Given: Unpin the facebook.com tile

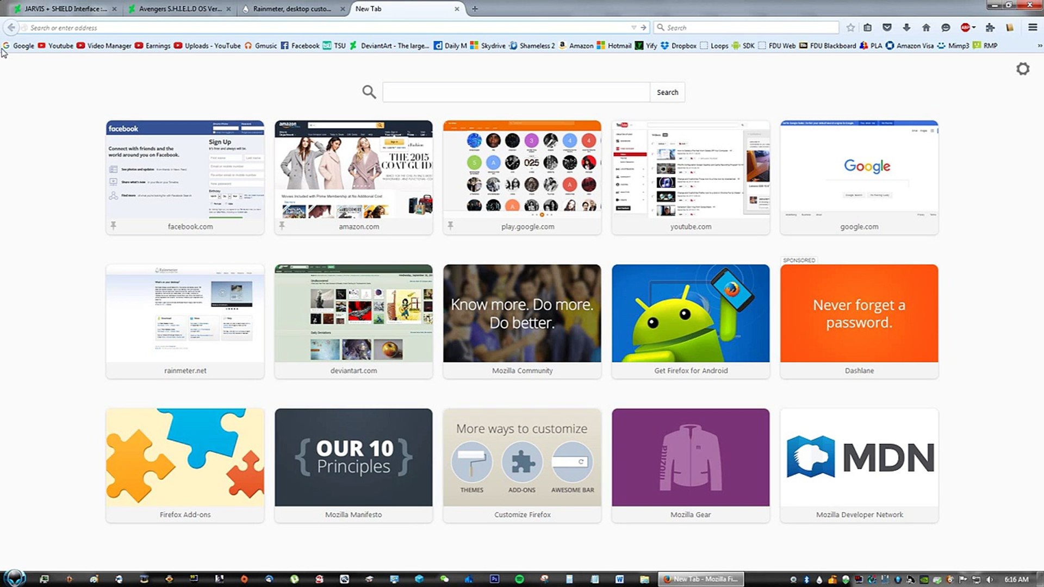Looking at the screenshot, I should pyautogui.click(x=113, y=225).
